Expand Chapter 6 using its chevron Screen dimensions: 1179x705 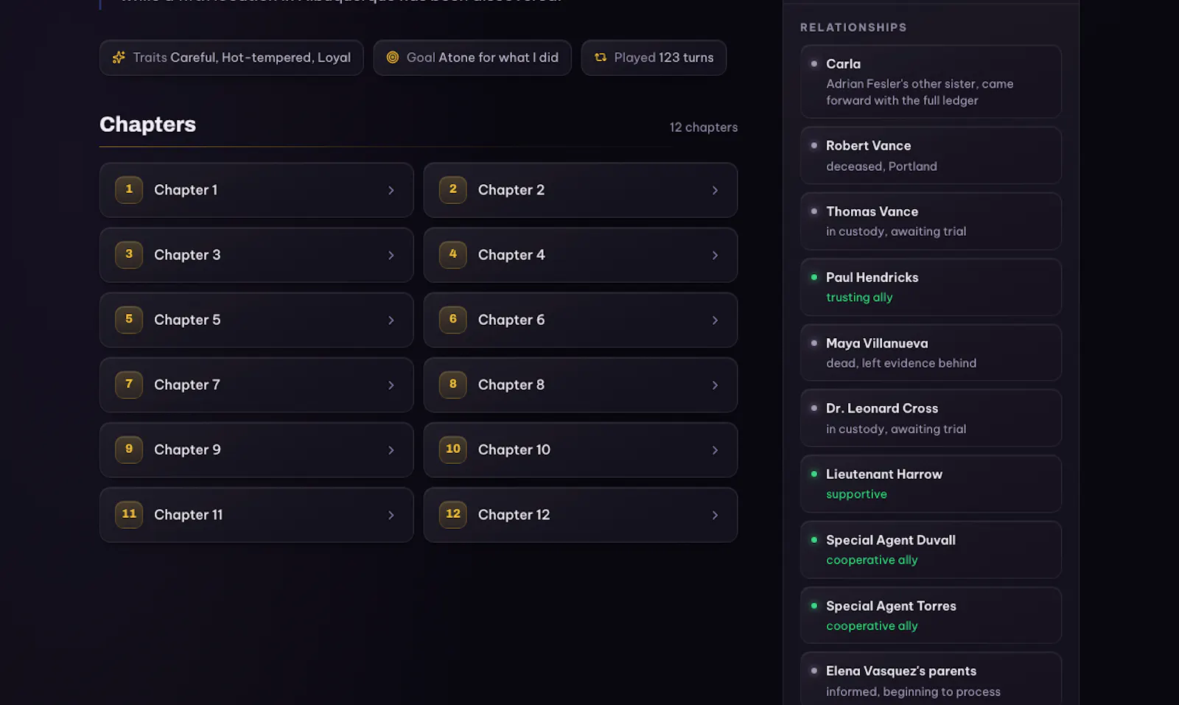tap(715, 320)
